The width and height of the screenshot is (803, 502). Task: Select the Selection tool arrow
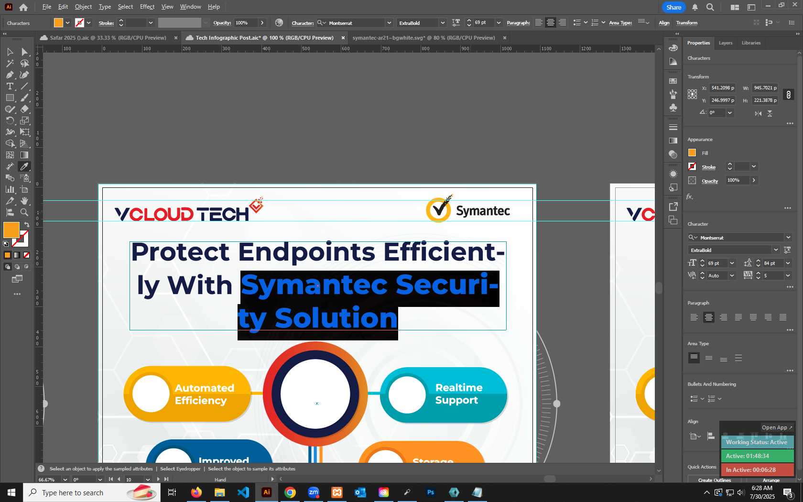click(10, 52)
